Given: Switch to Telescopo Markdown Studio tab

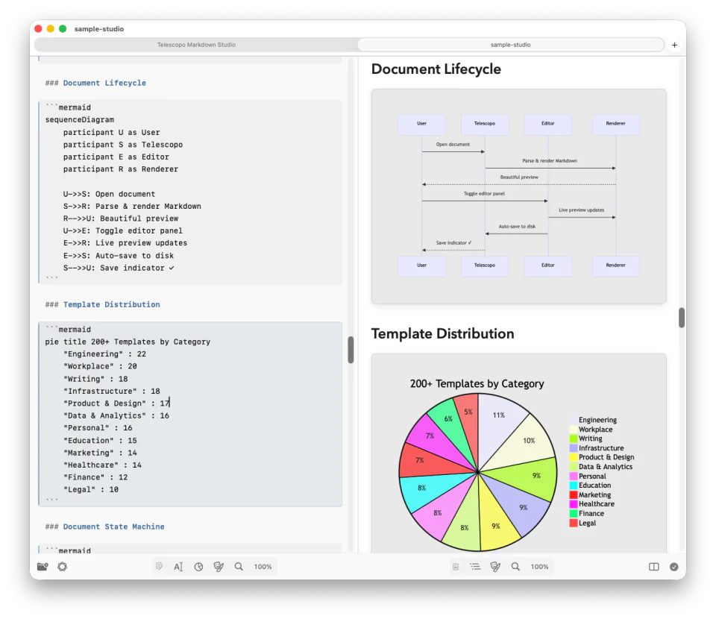Looking at the screenshot, I should click(196, 45).
